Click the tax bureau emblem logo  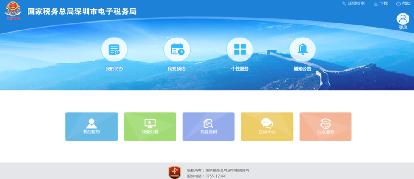tap(13, 11)
